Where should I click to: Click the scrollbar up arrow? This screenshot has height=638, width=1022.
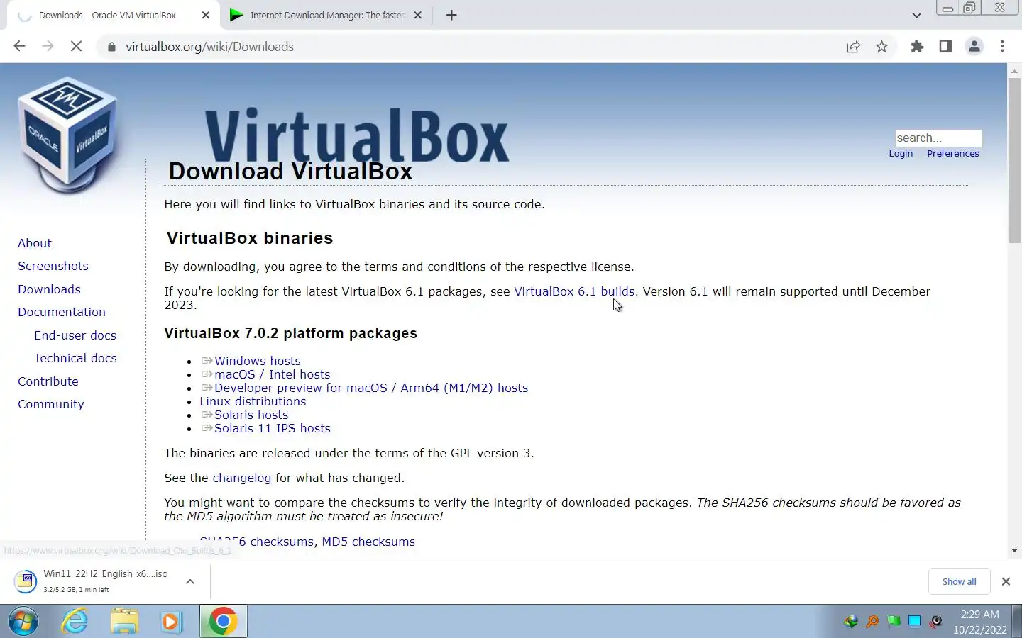point(1014,71)
